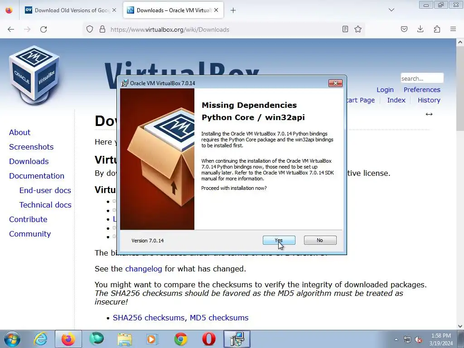Close the Oracle VM VirtualBox 7.0.14 dialog
The image size is (464, 348).
335,83
